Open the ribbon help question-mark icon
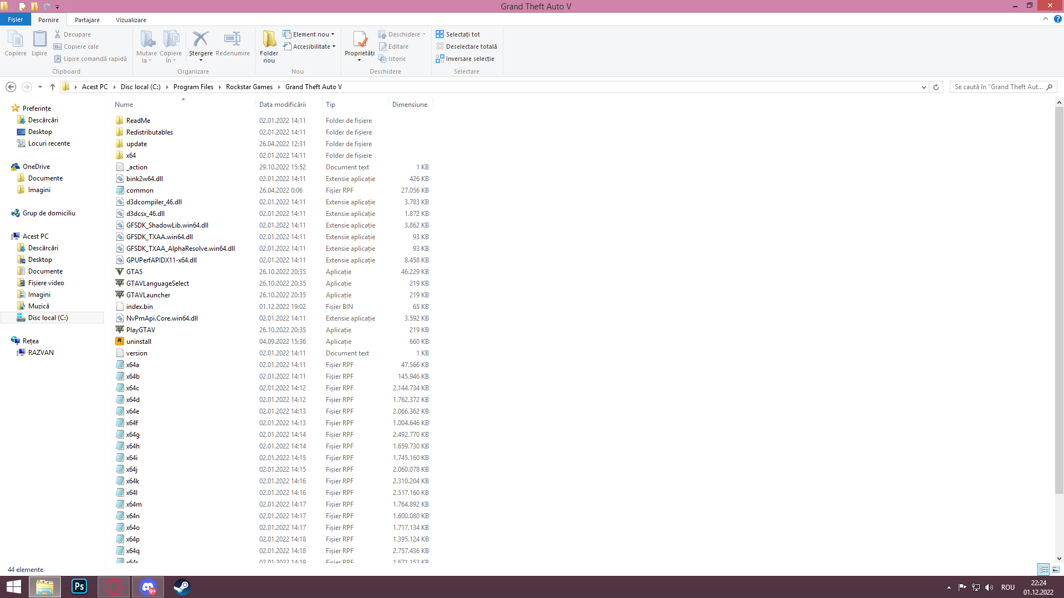The image size is (1064, 598). coord(1057,19)
